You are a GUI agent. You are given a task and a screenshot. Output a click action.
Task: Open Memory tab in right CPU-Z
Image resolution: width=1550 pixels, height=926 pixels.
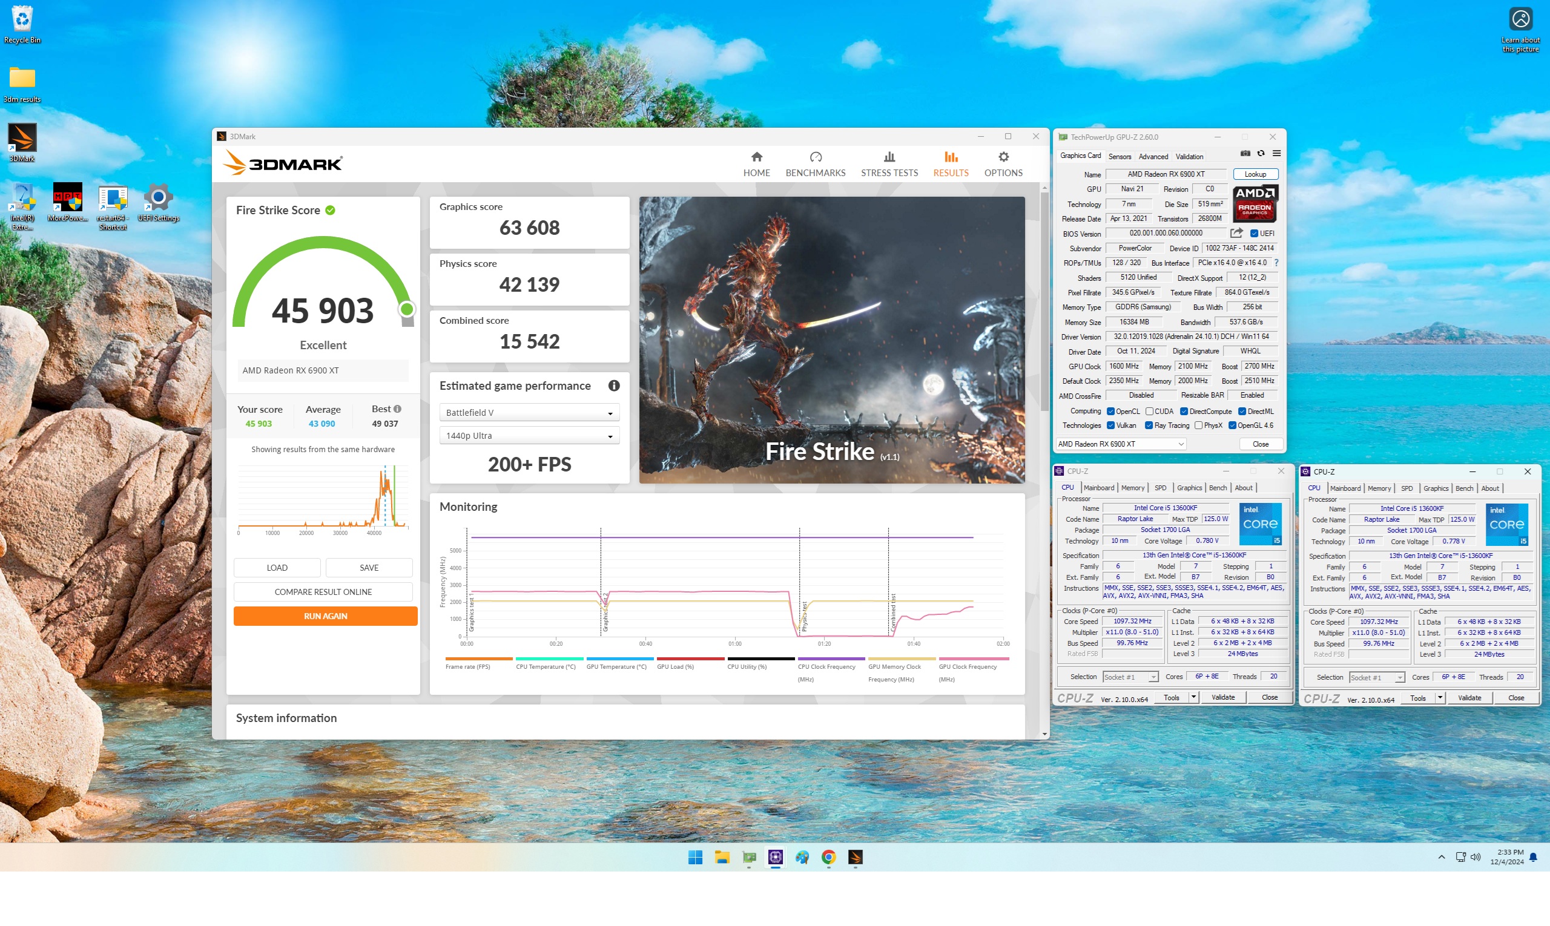point(1379,488)
